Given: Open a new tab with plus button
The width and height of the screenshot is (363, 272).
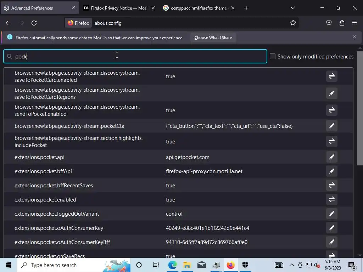Looking at the screenshot, I should (246, 8).
